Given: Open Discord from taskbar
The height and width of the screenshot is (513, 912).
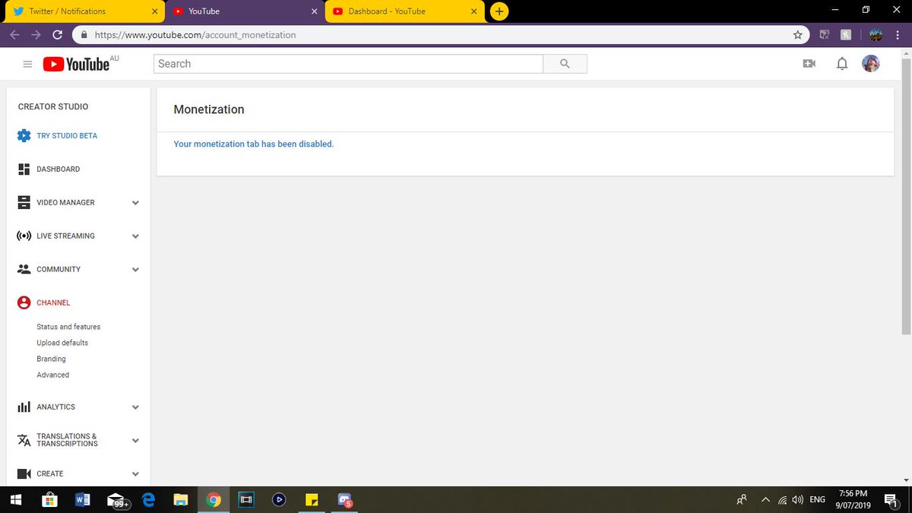Looking at the screenshot, I should (x=345, y=499).
